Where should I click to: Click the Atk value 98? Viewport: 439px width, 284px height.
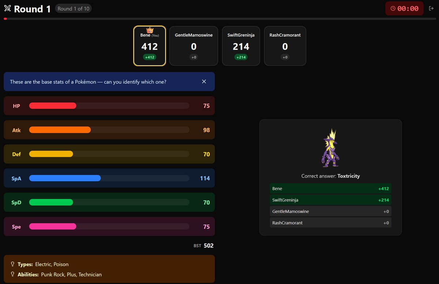206,130
